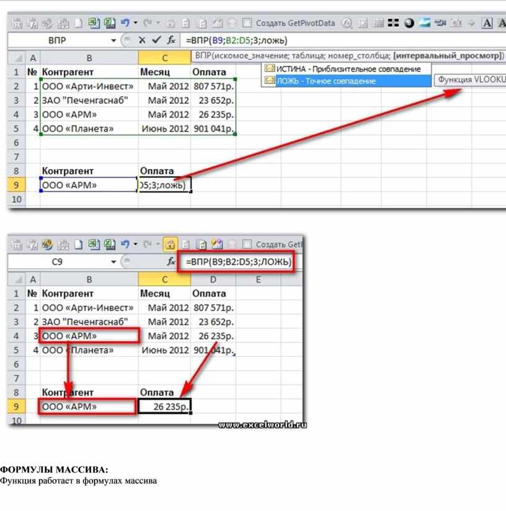Expand the name box dropdown showing C9
The width and height of the screenshot is (506, 511).
tap(113, 262)
